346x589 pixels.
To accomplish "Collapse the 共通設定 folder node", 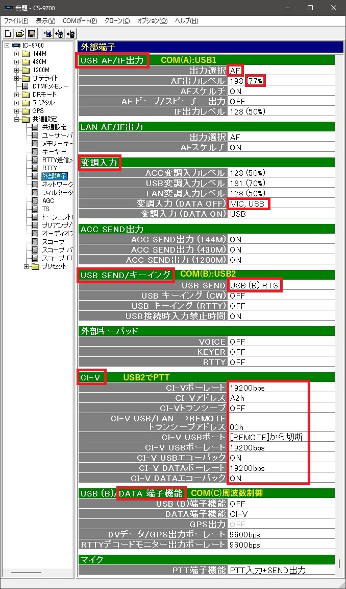I will [17, 119].
